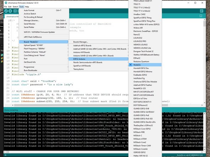Click code line 19 ssid declaration
The width and height of the screenshot is (210, 157).
point(34,81)
